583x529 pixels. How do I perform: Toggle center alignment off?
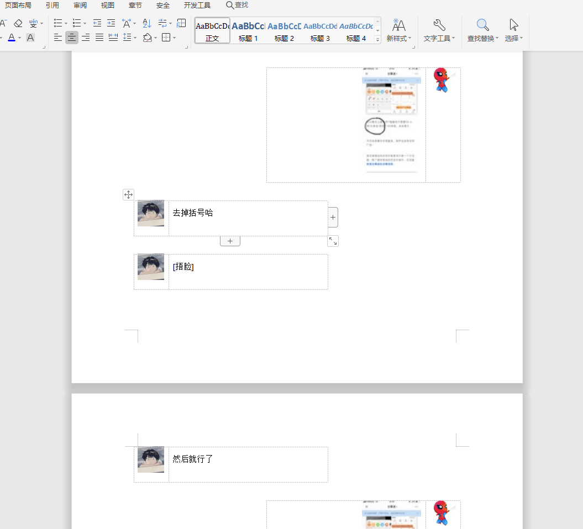point(71,37)
